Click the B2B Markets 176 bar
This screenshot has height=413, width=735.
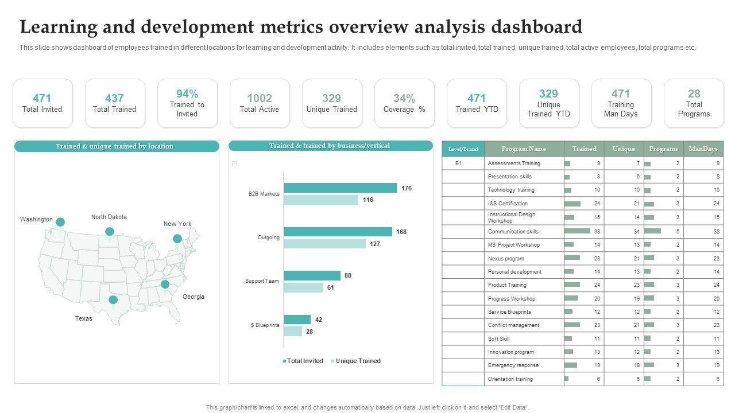[340, 188]
